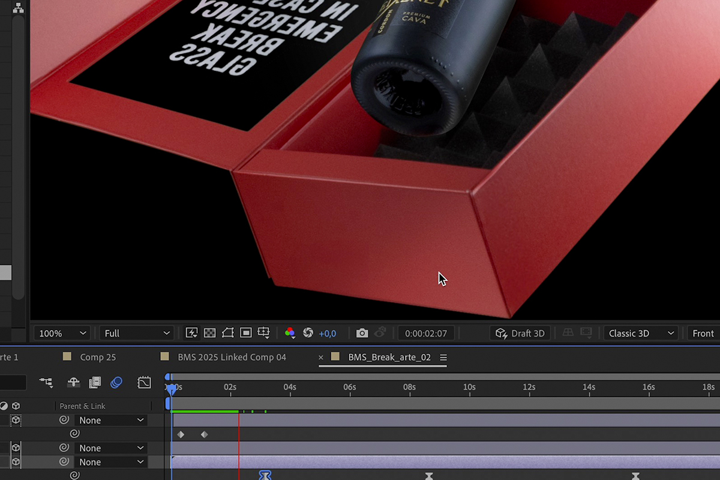Switch to the Comp 25 tab
720x480 pixels.
click(x=97, y=357)
